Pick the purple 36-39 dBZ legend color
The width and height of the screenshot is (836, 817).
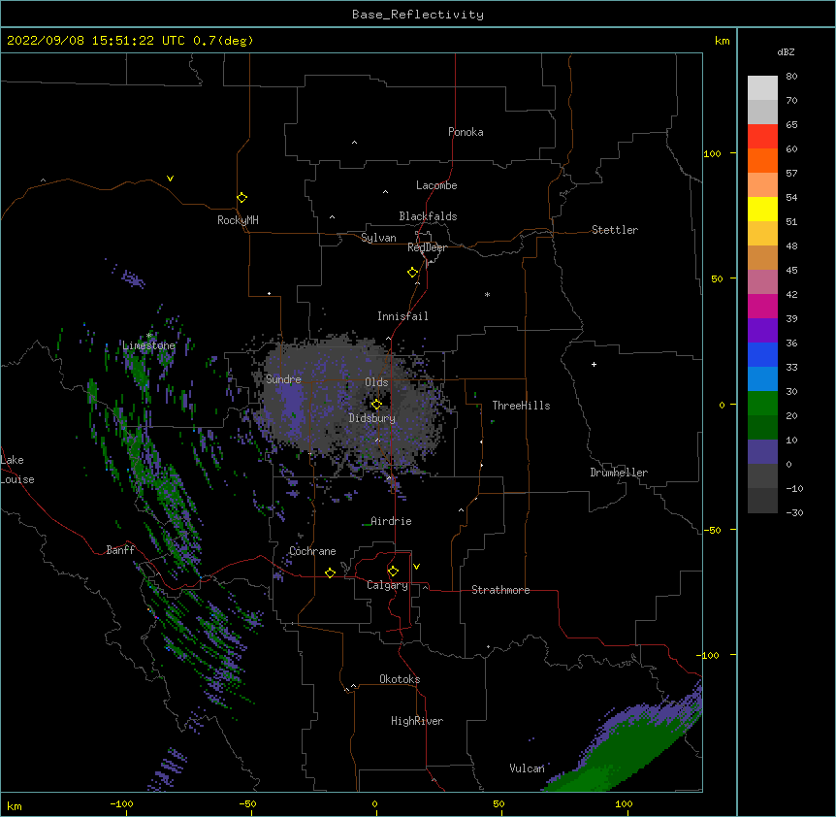762,331
